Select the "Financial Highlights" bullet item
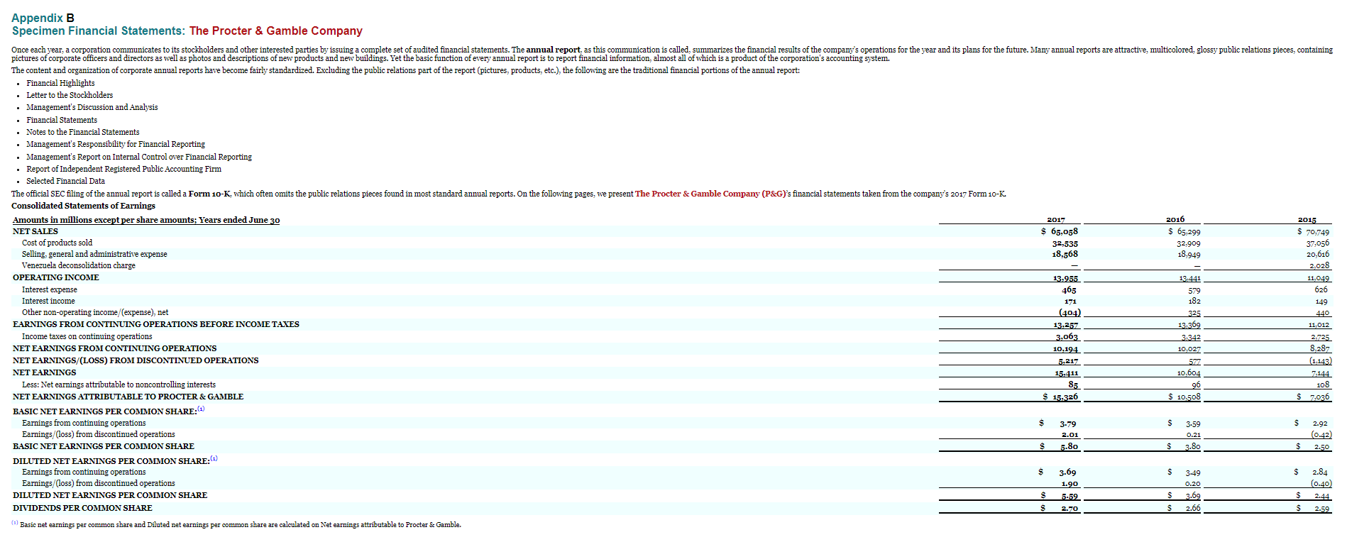 [x=60, y=83]
